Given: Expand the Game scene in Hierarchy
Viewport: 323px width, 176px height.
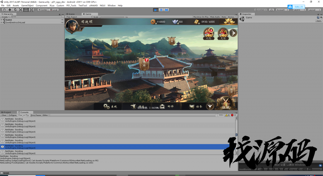Looking at the screenshot, I should pyautogui.click(x=2, y=20).
